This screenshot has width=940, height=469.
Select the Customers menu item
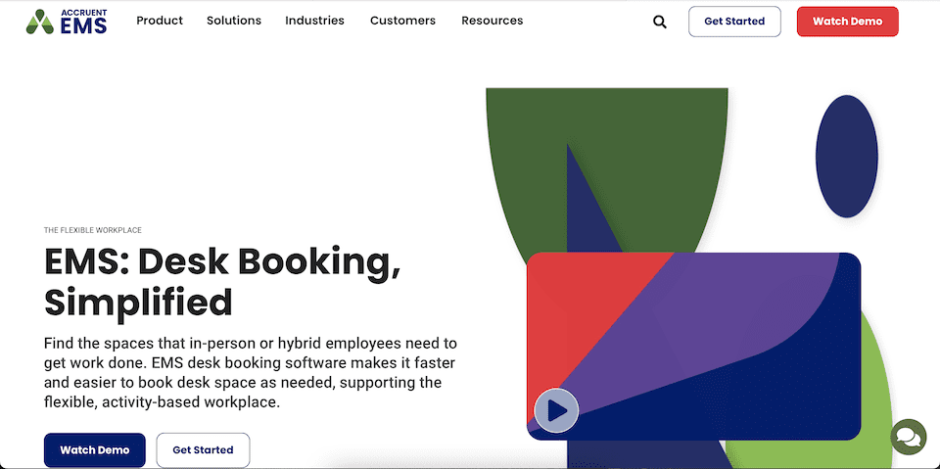tap(402, 21)
